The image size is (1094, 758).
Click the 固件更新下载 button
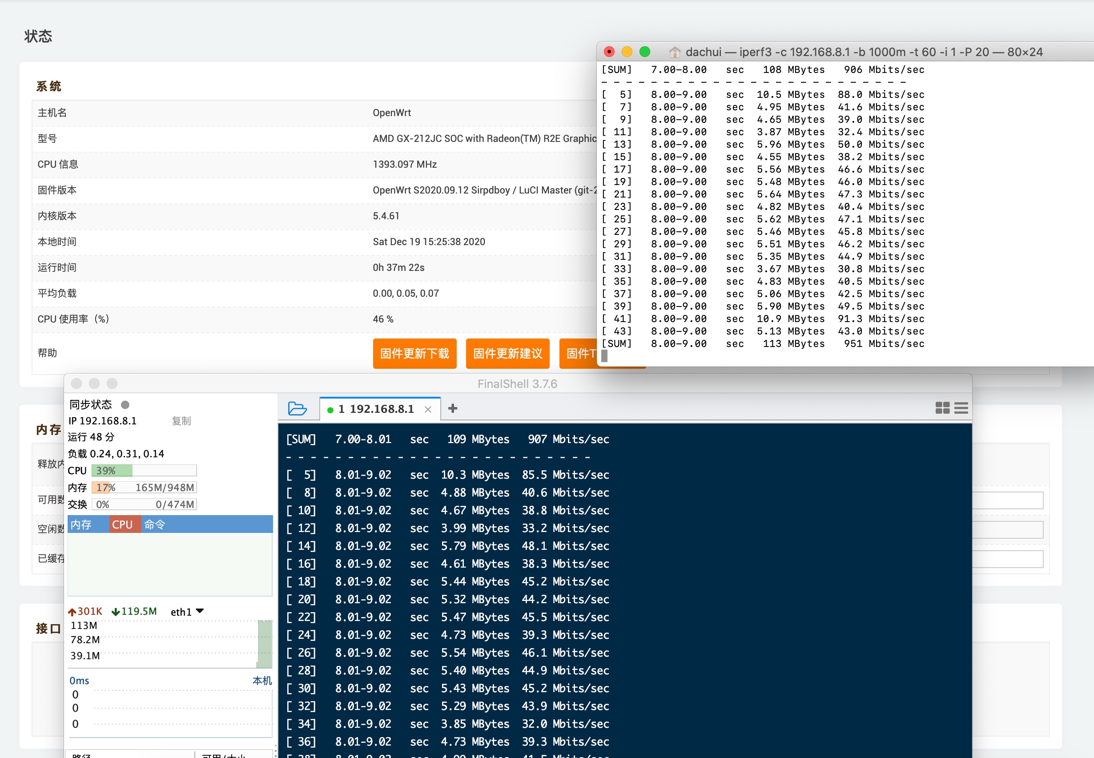[414, 353]
